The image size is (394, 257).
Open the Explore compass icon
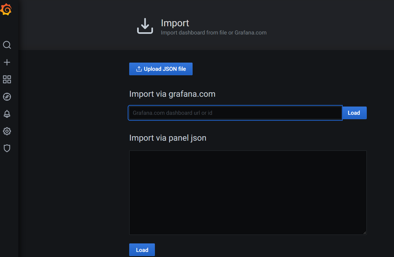pyautogui.click(x=7, y=97)
